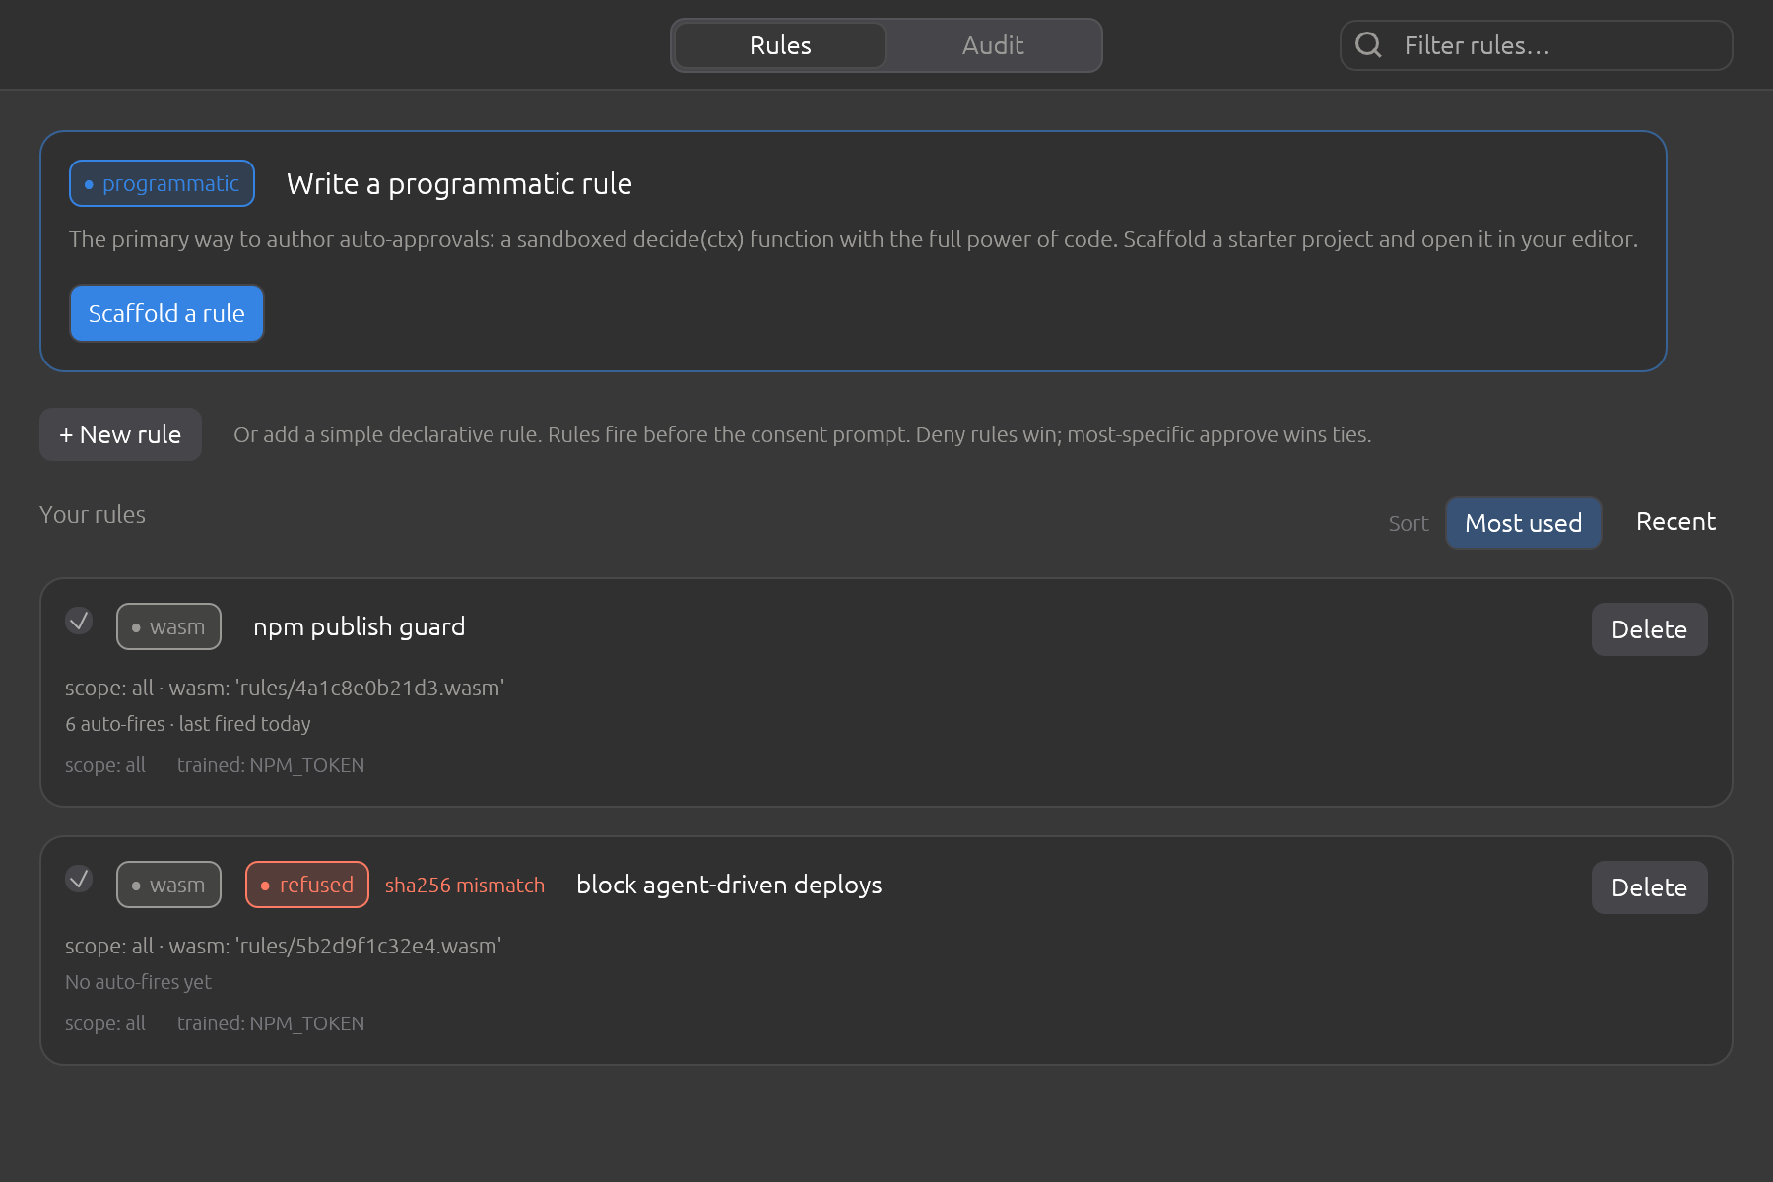Click 'trained: NPM_TOKEN' under block agent-driven deploys
Image resolution: width=1773 pixels, height=1182 pixels.
coord(271,1023)
